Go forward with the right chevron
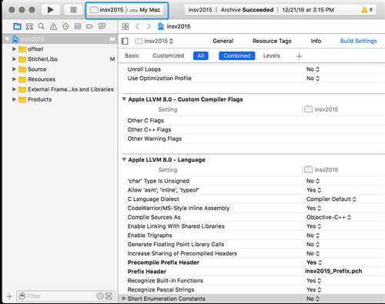Viewport: 385px width, 304px height. coord(149,26)
